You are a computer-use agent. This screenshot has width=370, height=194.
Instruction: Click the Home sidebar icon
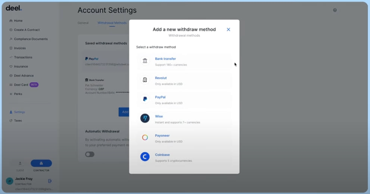[11, 21]
